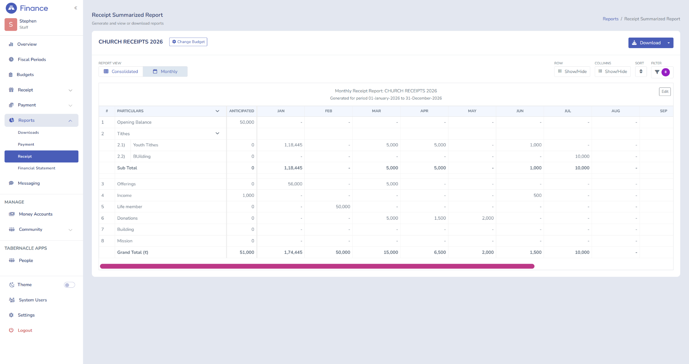Open Columns Show/Hide options

click(x=612, y=71)
